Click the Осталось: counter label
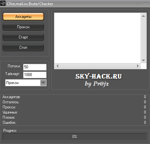150x144 pixels. click(11, 102)
